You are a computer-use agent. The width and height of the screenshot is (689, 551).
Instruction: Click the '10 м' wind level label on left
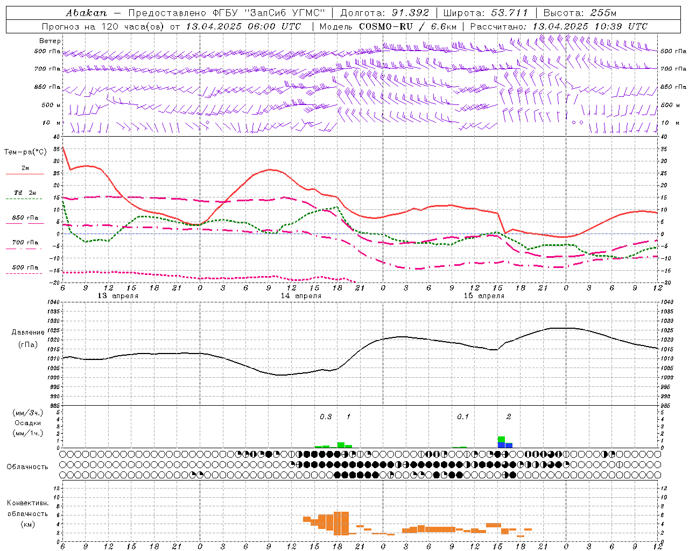coord(52,123)
